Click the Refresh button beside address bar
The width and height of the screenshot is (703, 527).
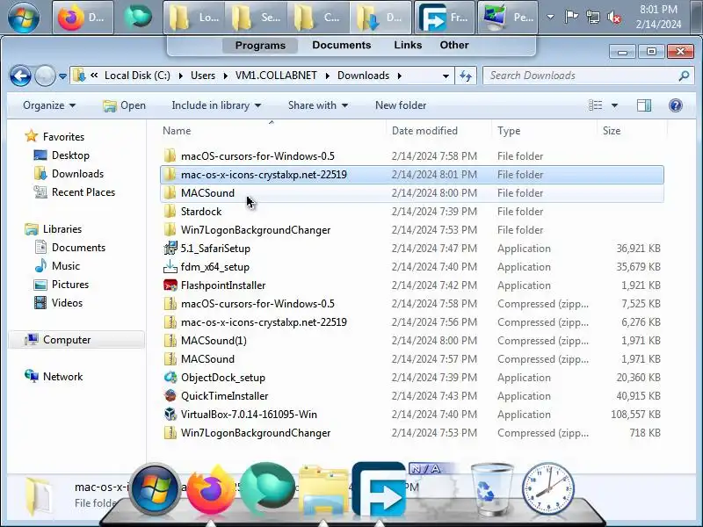pos(466,76)
